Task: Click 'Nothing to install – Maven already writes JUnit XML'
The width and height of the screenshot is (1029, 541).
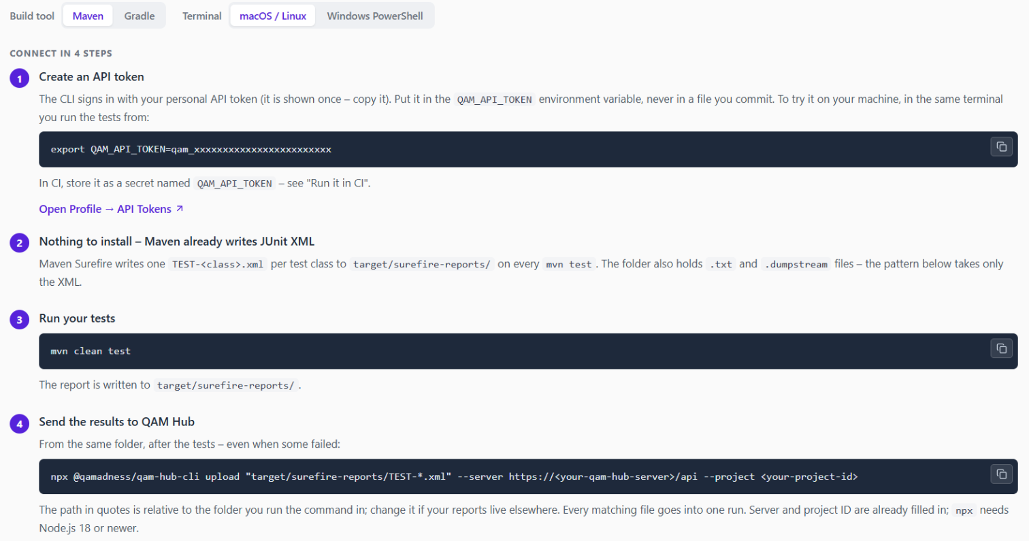Action: pos(177,242)
